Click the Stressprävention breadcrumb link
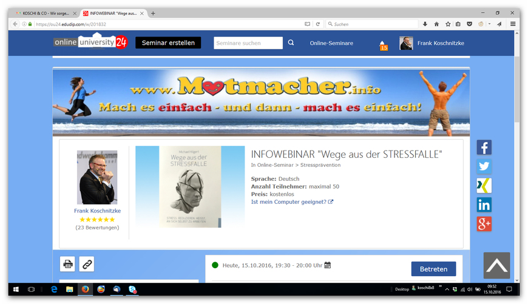The width and height of the screenshot is (528, 304). [x=320, y=165]
